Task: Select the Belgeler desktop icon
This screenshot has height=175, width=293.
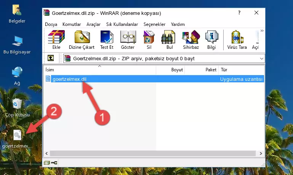Action: point(17,14)
